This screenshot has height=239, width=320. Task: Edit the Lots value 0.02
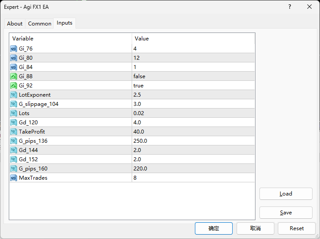coord(193,113)
